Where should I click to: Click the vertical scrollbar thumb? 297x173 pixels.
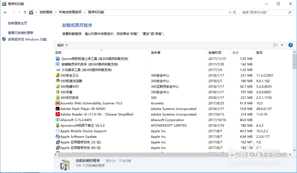pos(294,62)
